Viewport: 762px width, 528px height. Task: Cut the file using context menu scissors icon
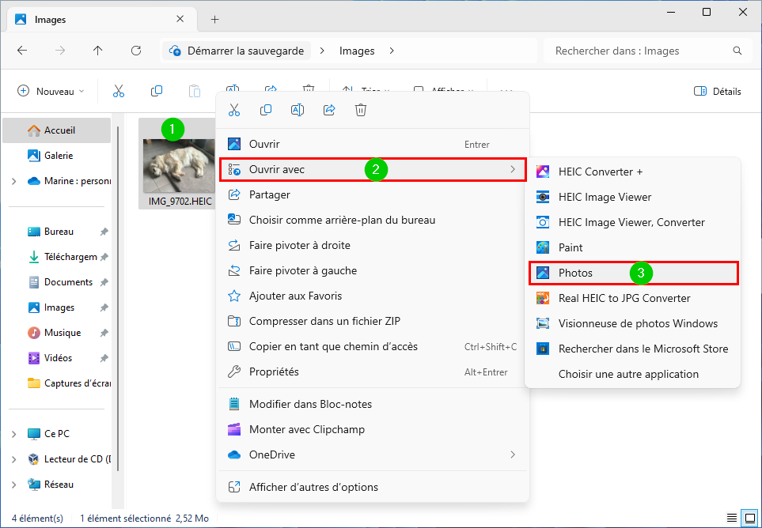click(x=233, y=110)
